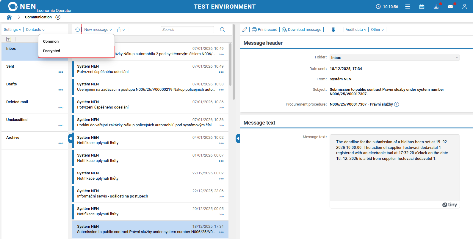Open options dots for Unclassified folder
This screenshot has height=239, width=473.
[x=61, y=125]
